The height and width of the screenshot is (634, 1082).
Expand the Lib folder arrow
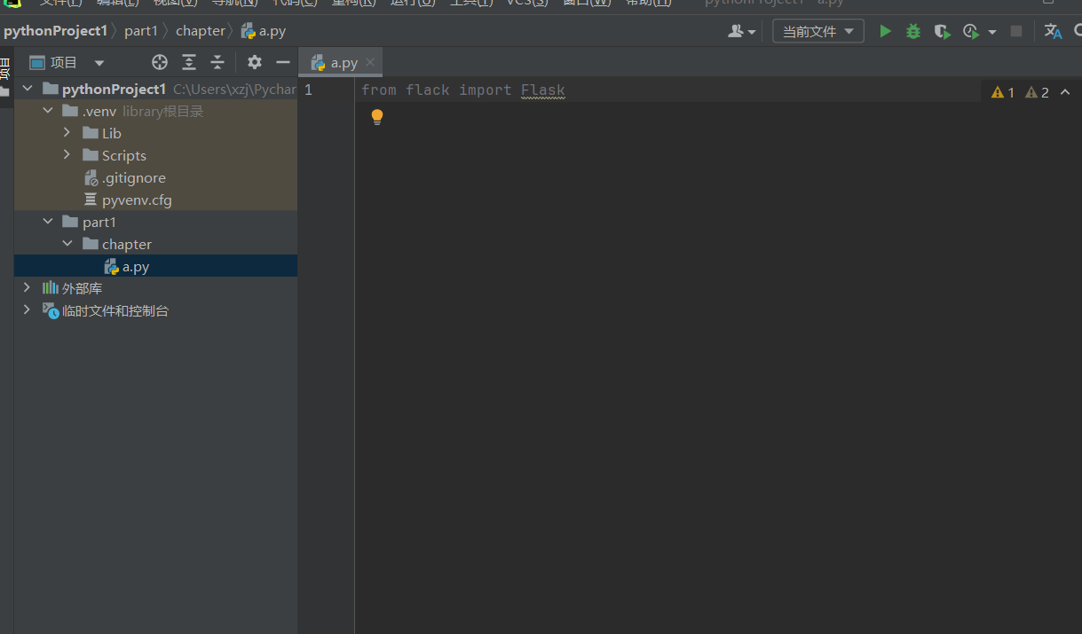(x=67, y=133)
